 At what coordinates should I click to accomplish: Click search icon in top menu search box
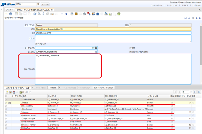38,4
